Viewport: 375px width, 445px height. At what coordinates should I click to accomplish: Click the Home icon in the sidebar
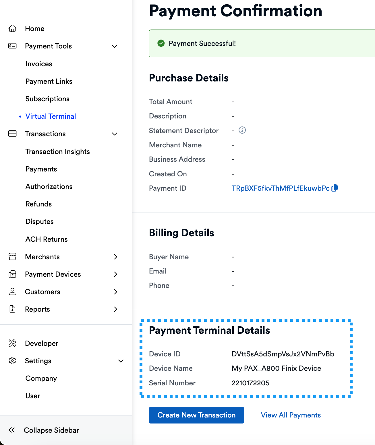click(12, 28)
